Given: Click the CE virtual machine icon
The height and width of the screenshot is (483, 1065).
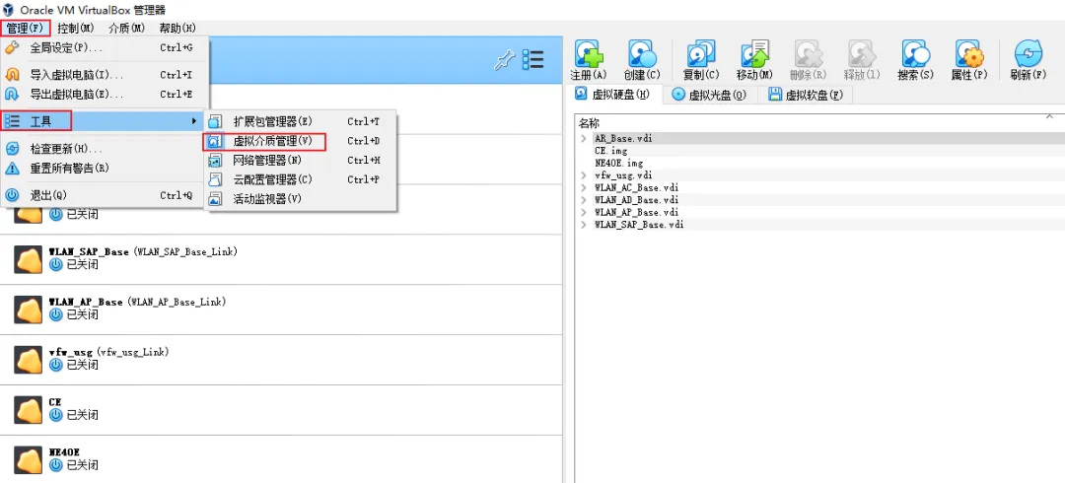Looking at the screenshot, I should coord(28,410).
